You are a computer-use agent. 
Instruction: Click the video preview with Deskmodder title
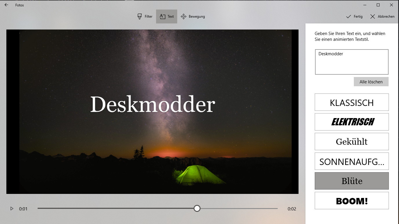(x=152, y=112)
